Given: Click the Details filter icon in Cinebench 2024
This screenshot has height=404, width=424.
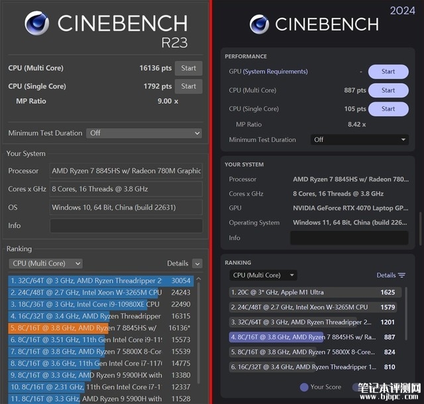Looking at the screenshot, I should click(x=402, y=276).
